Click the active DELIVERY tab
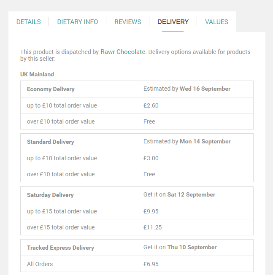 coord(173,22)
